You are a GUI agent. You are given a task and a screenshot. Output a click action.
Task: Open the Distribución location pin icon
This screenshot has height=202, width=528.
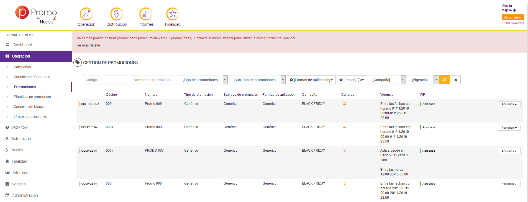pos(117,14)
